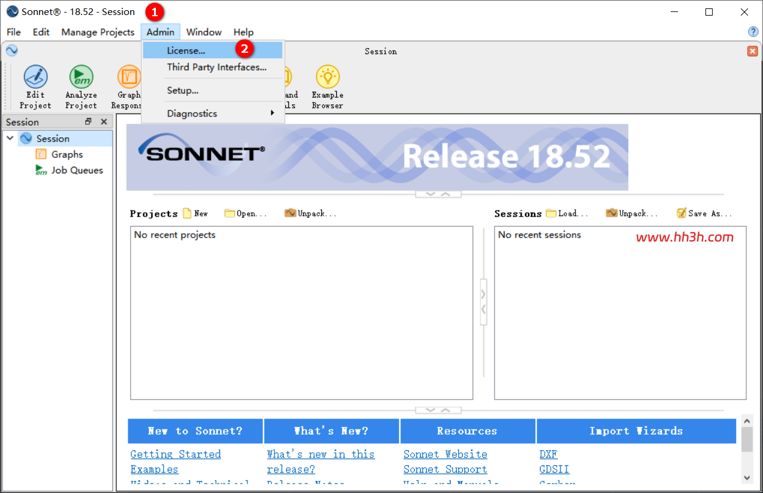Image resolution: width=763 pixels, height=493 pixels.
Task: Collapse the banner using splitter arrows
Action: 439,194
